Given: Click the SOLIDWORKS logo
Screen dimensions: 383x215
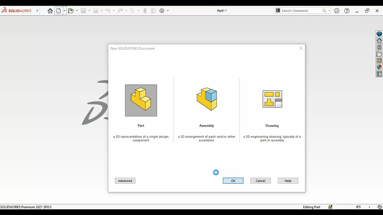Looking at the screenshot, I should coord(16,10).
